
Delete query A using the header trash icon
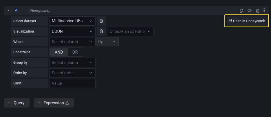(258, 11)
